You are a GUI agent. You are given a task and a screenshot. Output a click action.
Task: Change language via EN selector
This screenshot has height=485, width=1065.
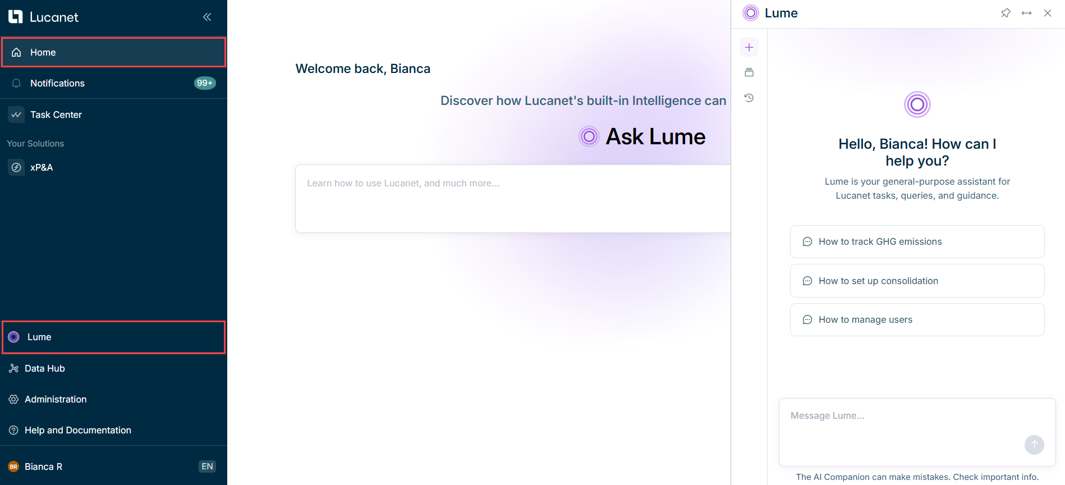coord(207,466)
